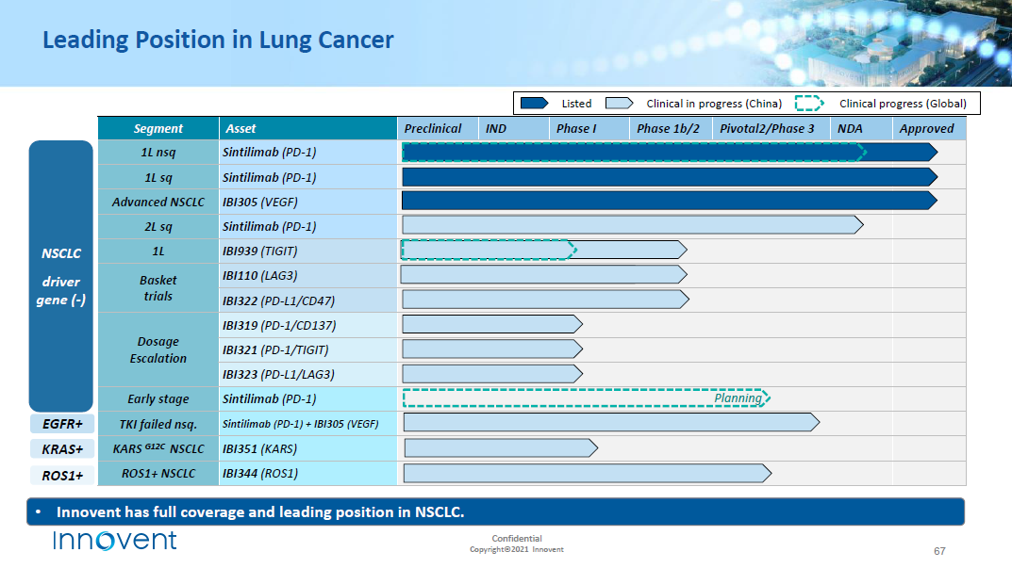Image resolution: width=1012 pixels, height=568 pixels.
Task: Click the IBI110 (LAG3) progress arrow
Action: tap(543, 275)
